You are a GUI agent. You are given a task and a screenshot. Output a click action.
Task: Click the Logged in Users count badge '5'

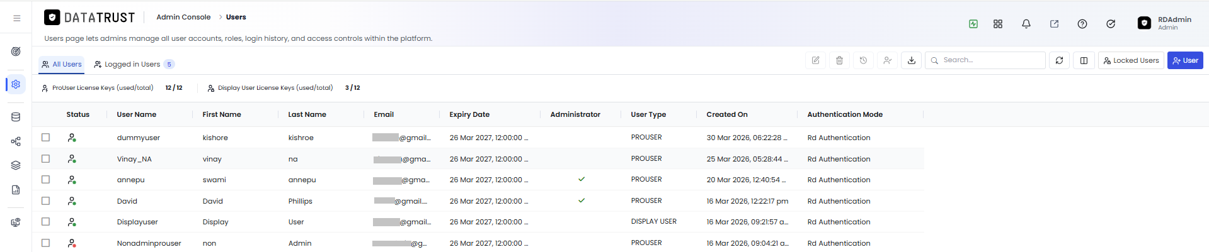pos(169,64)
